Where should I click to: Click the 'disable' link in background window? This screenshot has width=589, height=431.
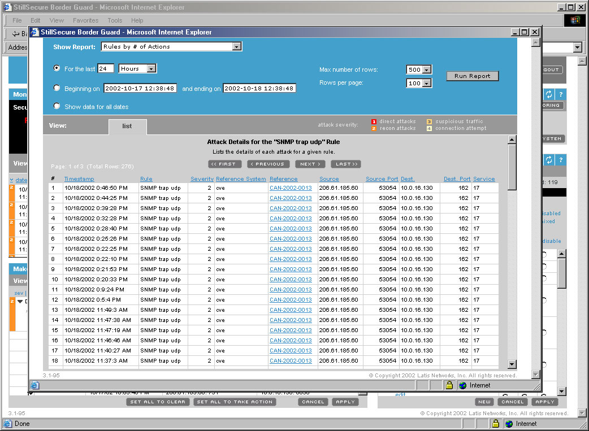click(x=552, y=241)
